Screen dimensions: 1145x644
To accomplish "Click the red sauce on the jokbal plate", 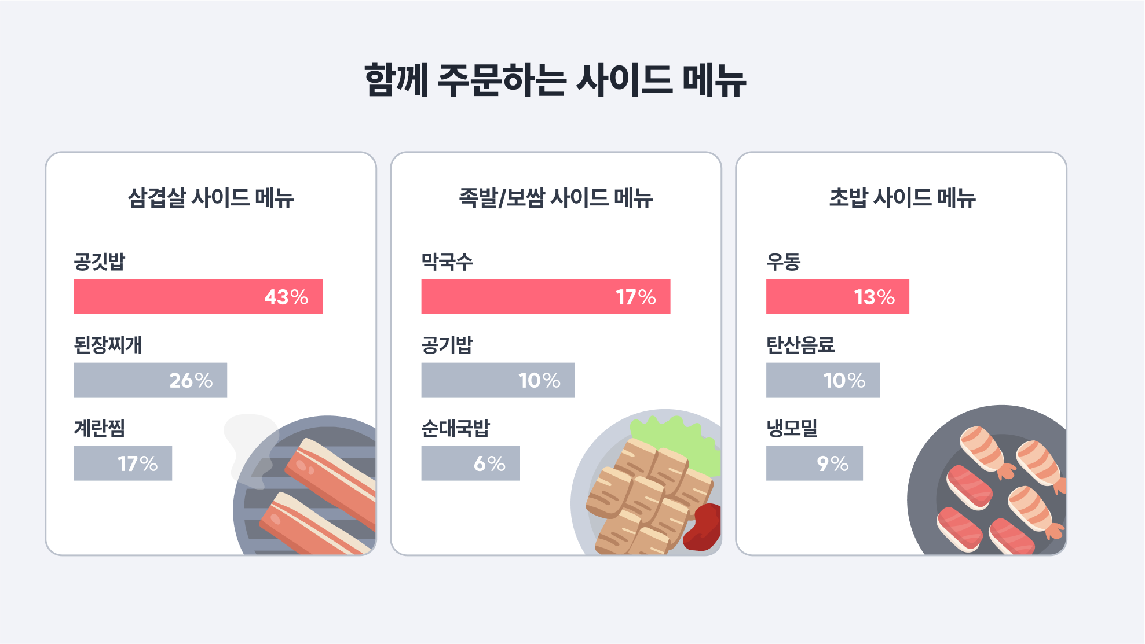I will click(x=703, y=527).
